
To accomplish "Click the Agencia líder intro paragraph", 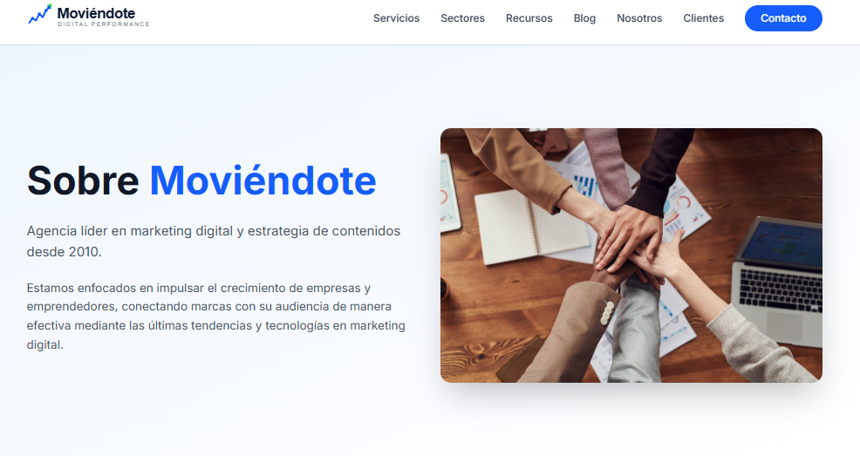I will (214, 242).
